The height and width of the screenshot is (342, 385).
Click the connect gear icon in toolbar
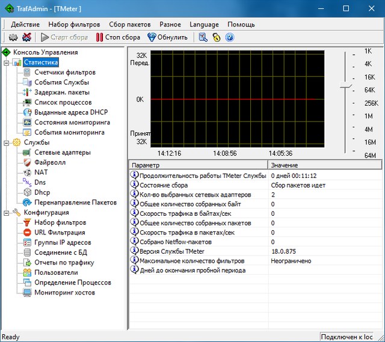[x=13, y=37]
